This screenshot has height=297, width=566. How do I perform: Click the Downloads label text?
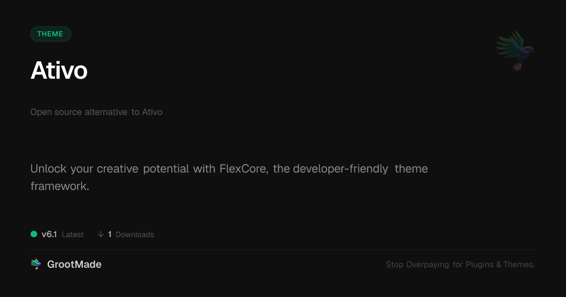135,234
